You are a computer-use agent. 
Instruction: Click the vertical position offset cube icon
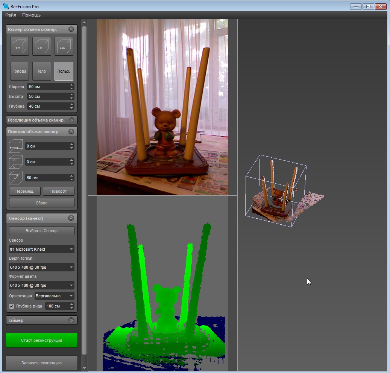coord(16,162)
